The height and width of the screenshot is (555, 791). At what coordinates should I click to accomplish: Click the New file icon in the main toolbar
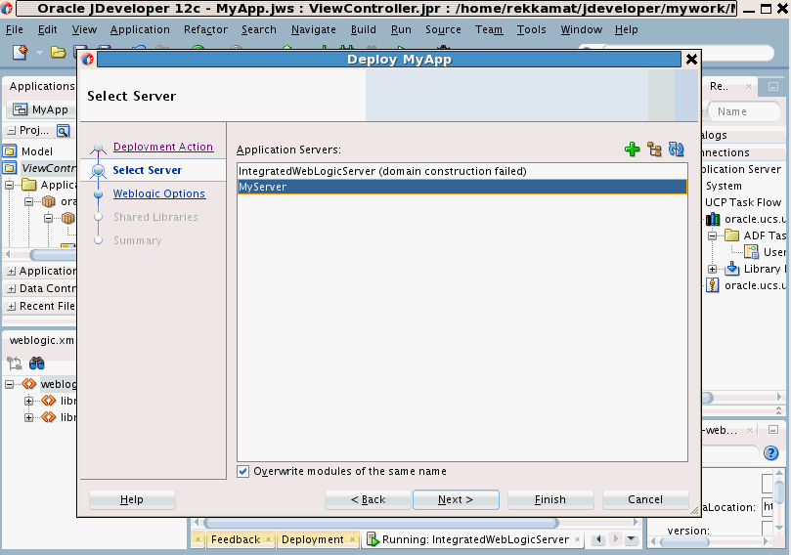pyautogui.click(x=21, y=52)
